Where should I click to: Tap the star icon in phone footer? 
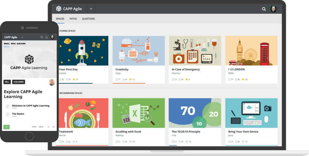49,127
